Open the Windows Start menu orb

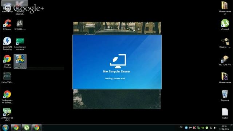click(5, 128)
